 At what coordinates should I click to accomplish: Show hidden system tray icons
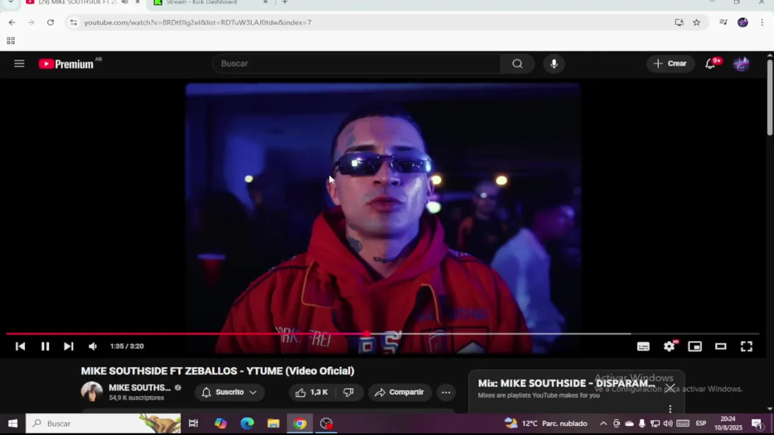[603, 424]
